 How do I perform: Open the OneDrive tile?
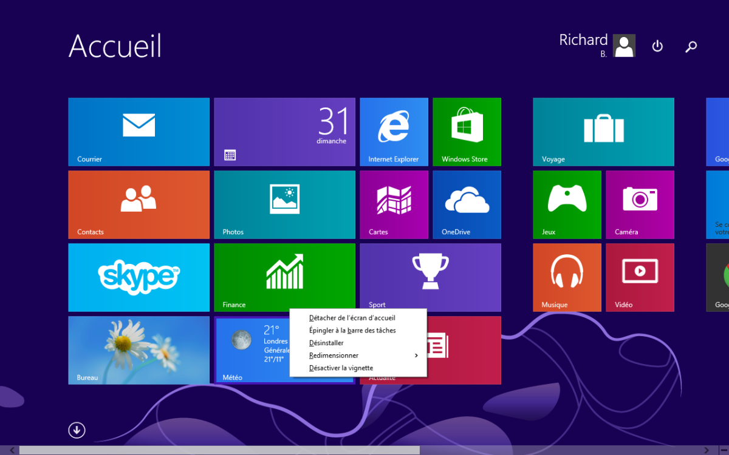(467, 204)
